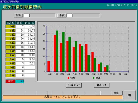
Task: Click the 印刷 print button
Action: [117, 93]
